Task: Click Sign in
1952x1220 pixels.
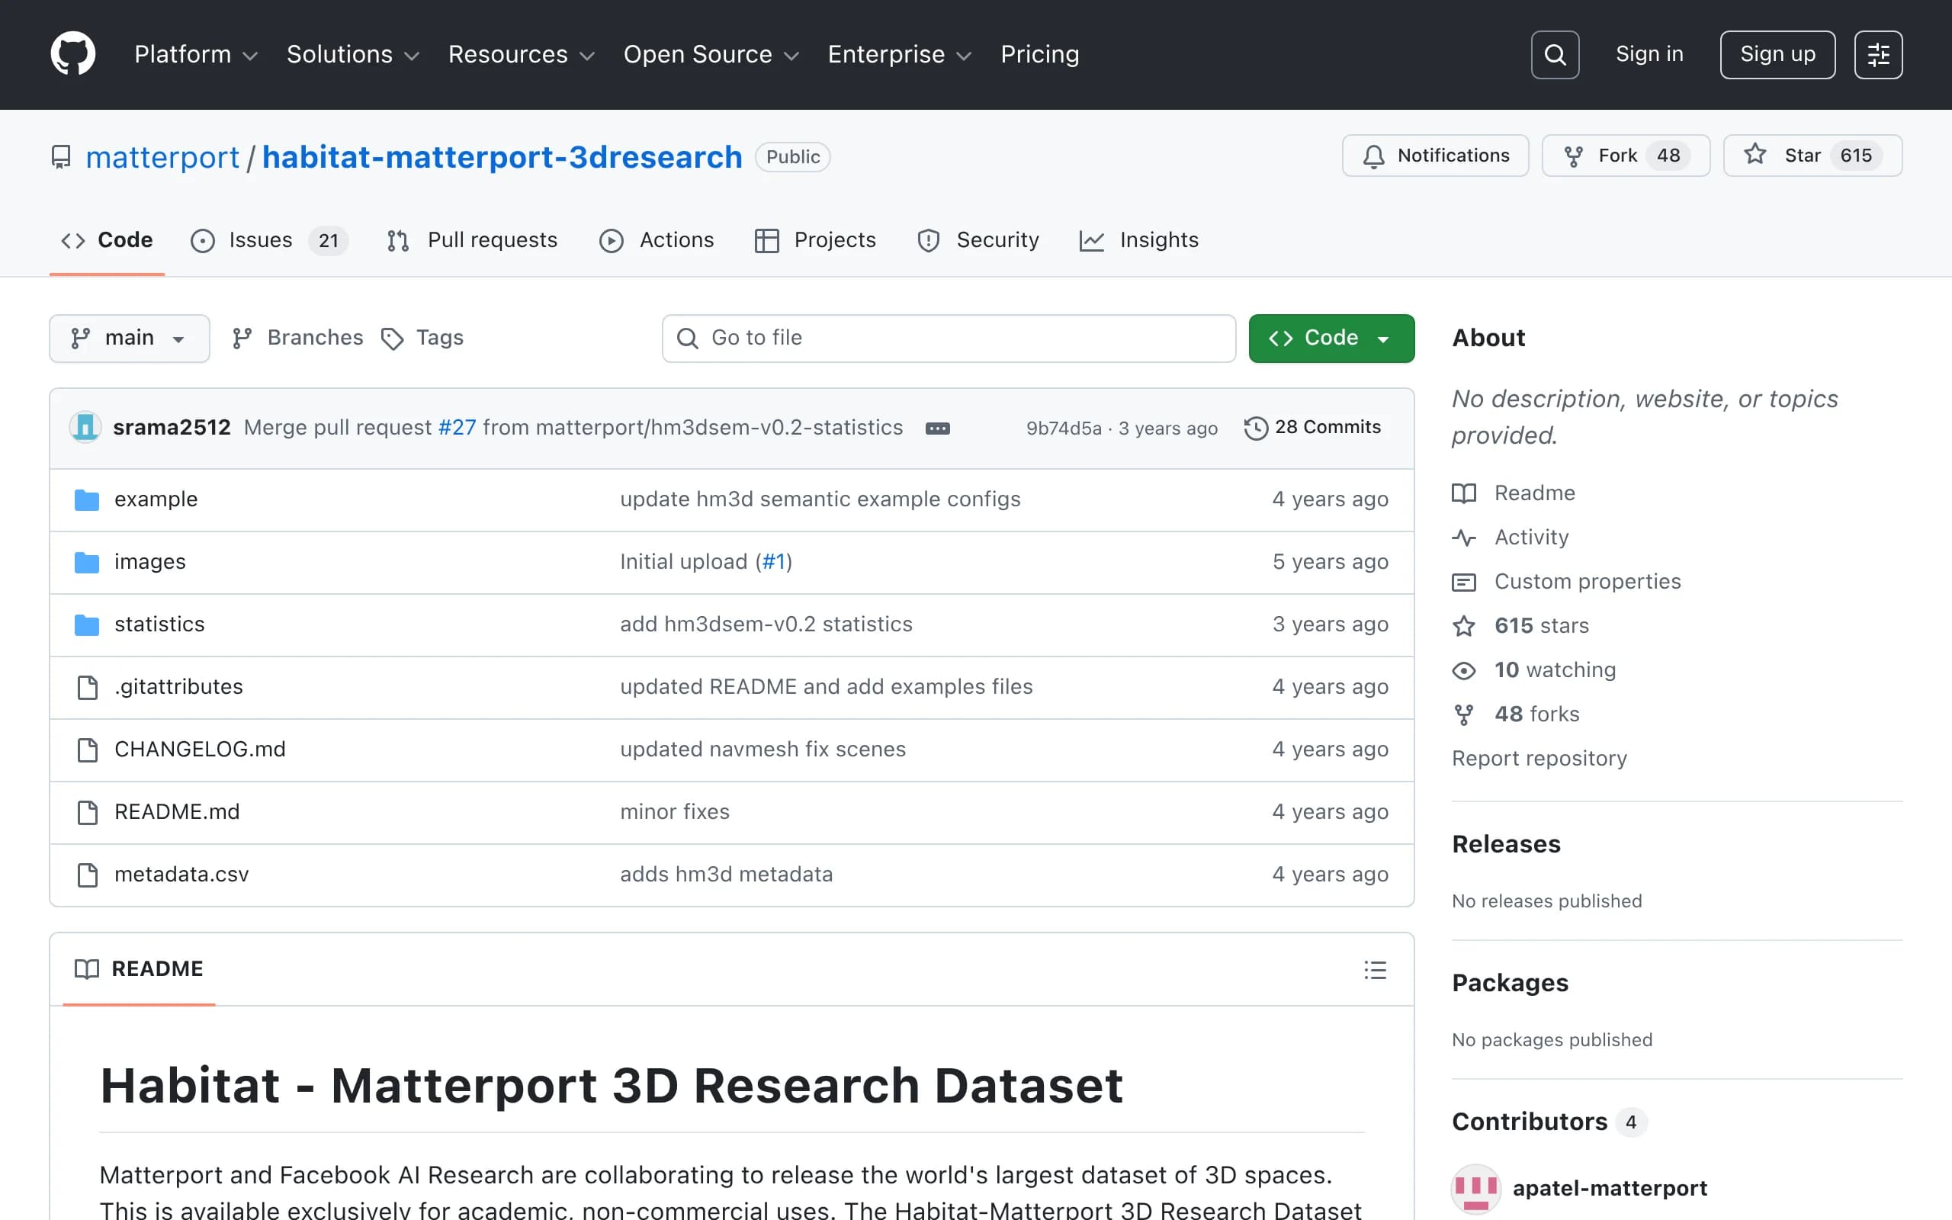Action: pos(1649,54)
